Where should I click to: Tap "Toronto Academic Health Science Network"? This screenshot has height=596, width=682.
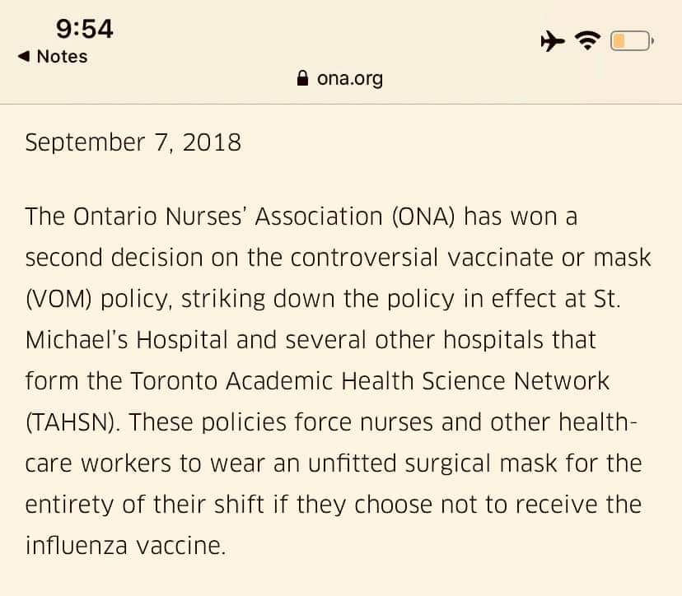coord(370,381)
